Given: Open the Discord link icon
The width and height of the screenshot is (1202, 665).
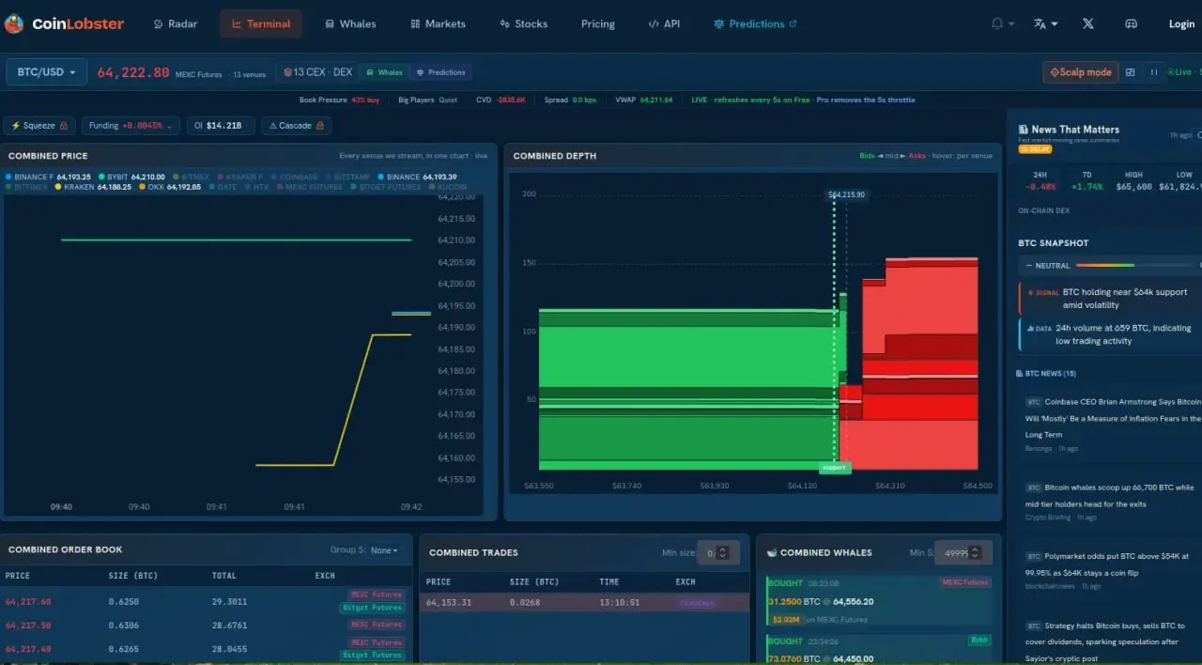Looking at the screenshot, I should [1132, 23].
